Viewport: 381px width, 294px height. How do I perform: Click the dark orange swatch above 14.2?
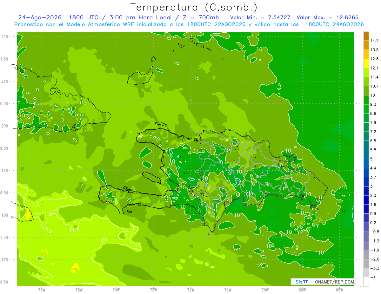click(x=366, y=36)
